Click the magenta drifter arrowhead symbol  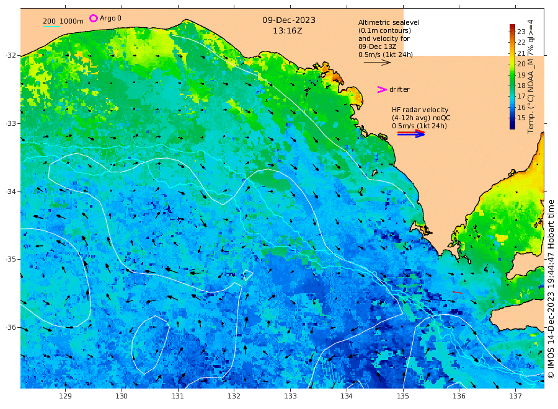point(382,90)
